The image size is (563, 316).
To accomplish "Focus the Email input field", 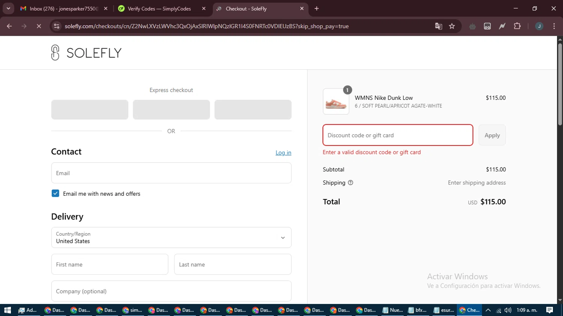I will click(x=171, y=173).
